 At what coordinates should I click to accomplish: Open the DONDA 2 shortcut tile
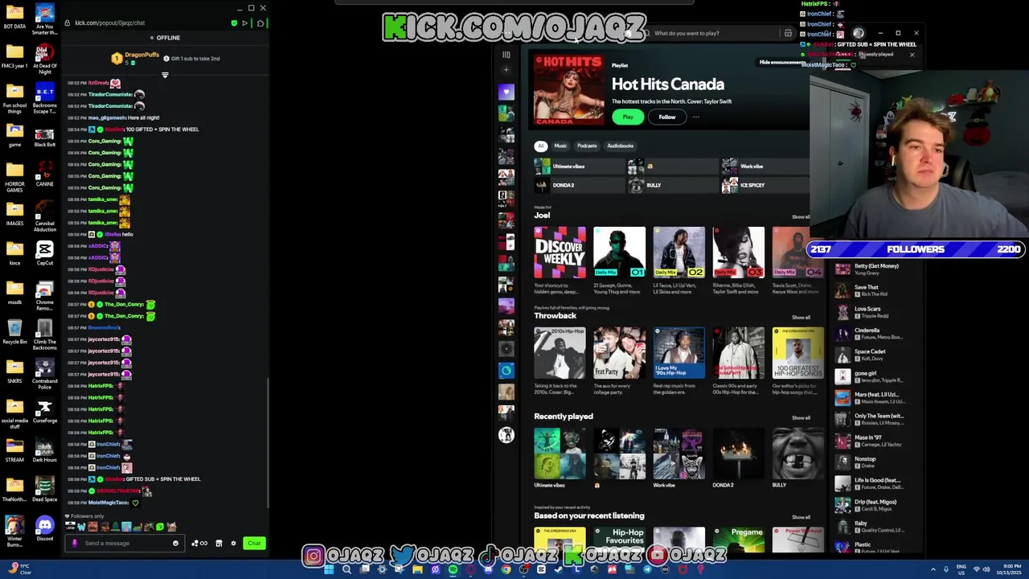579,185
